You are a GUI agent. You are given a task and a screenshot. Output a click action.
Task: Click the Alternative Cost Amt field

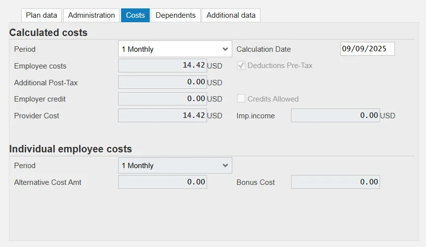162,182
